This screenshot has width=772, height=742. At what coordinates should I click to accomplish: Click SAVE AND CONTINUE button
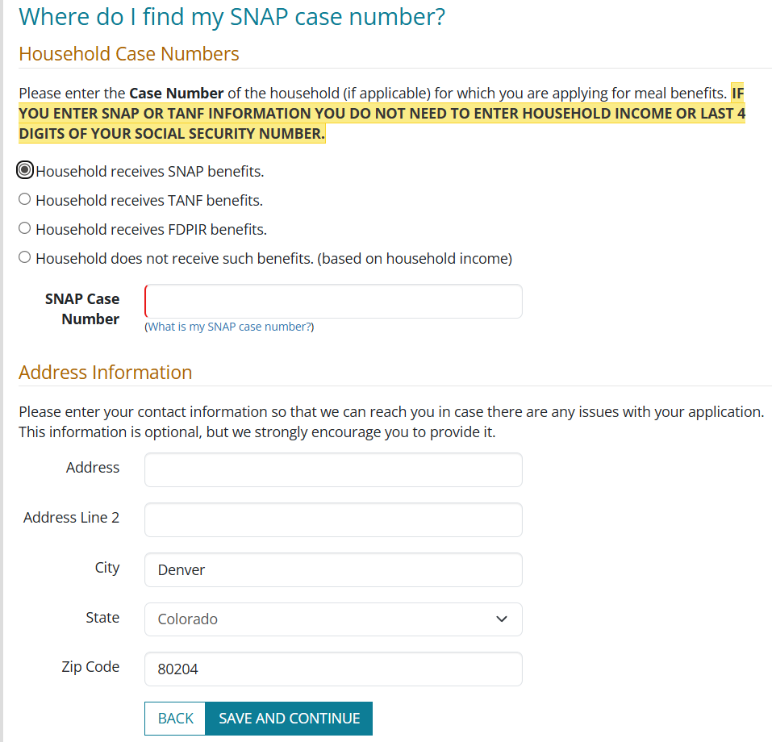289,718
